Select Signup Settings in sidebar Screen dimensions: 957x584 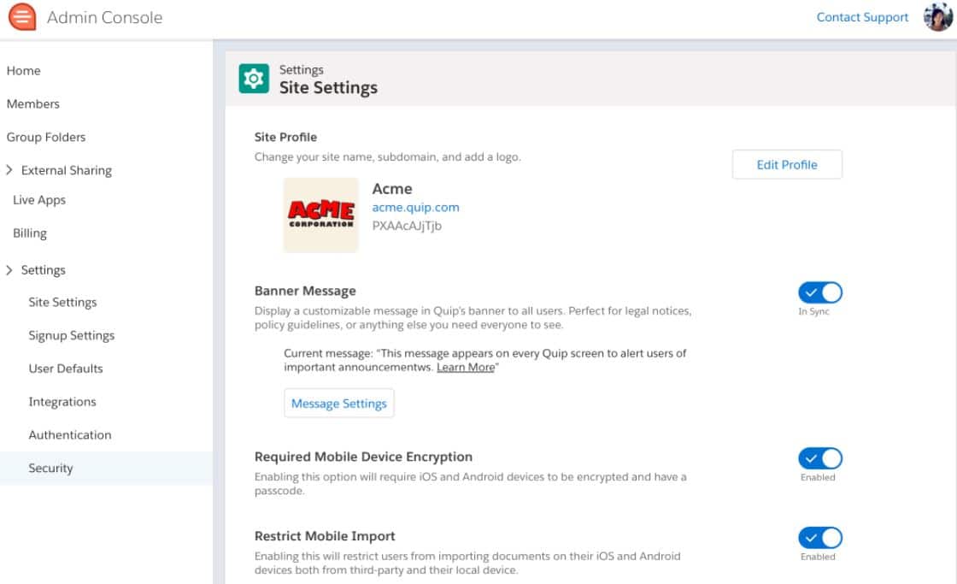pyautogui.click(x=72, y=336)
